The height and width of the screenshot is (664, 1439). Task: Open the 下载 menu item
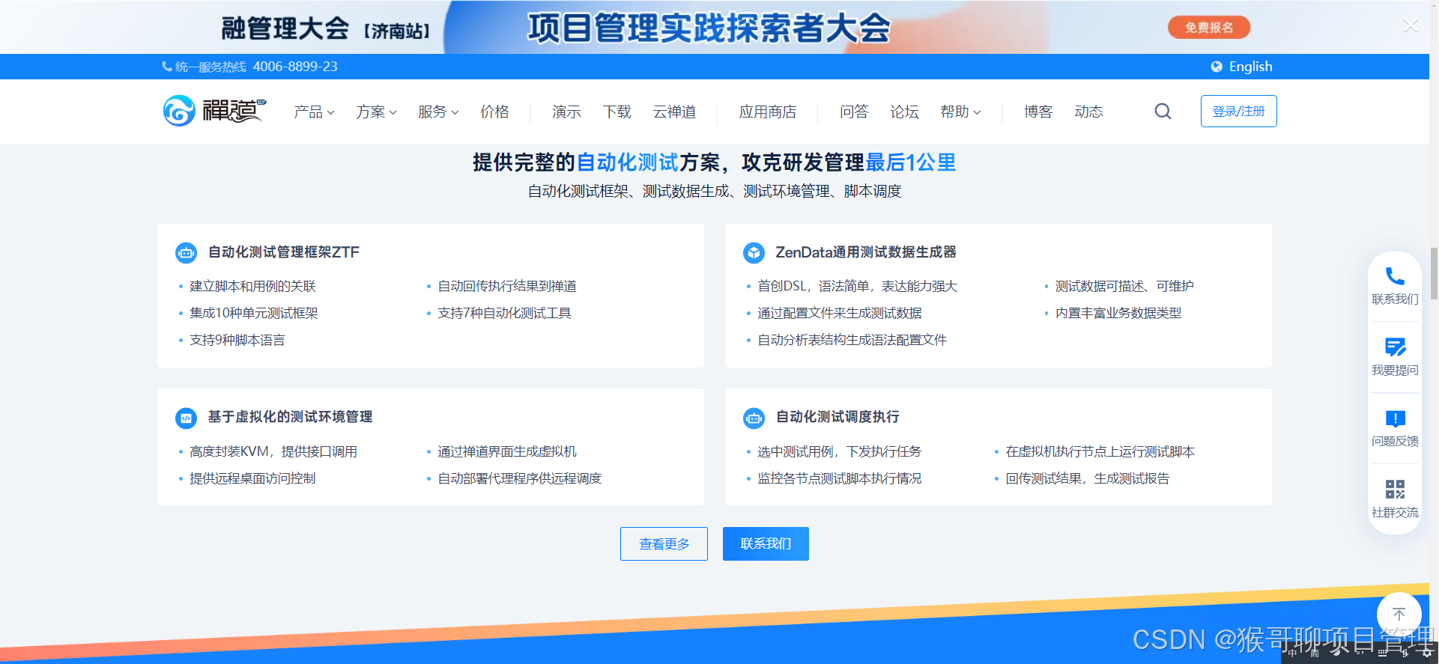pyautogui.click(x=617, y=112)
